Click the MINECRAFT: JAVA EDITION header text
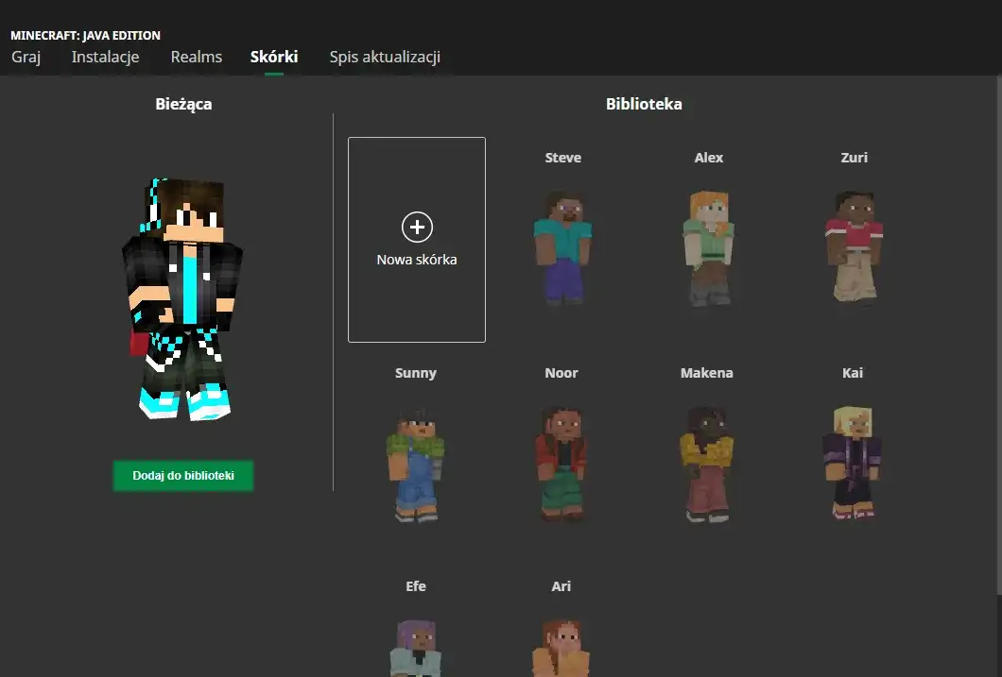Image resolution: width=1002 pixels, height=677 pixels. pyautogui.click(x=84, y=35)
